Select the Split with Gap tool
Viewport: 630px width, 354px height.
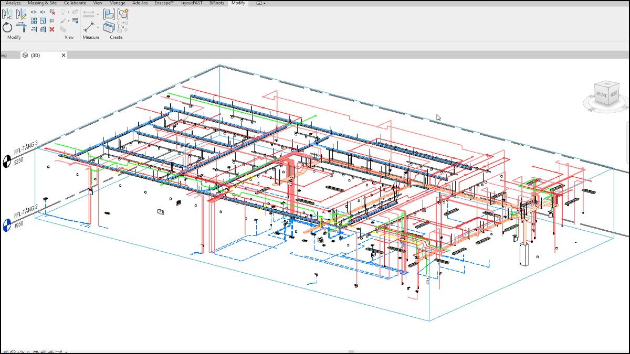43,12
